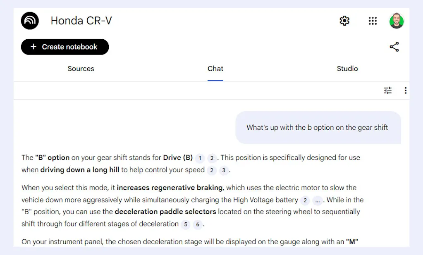Click the NotebookLM logo icon
The image size is (423, 255).
pos(30,21)
